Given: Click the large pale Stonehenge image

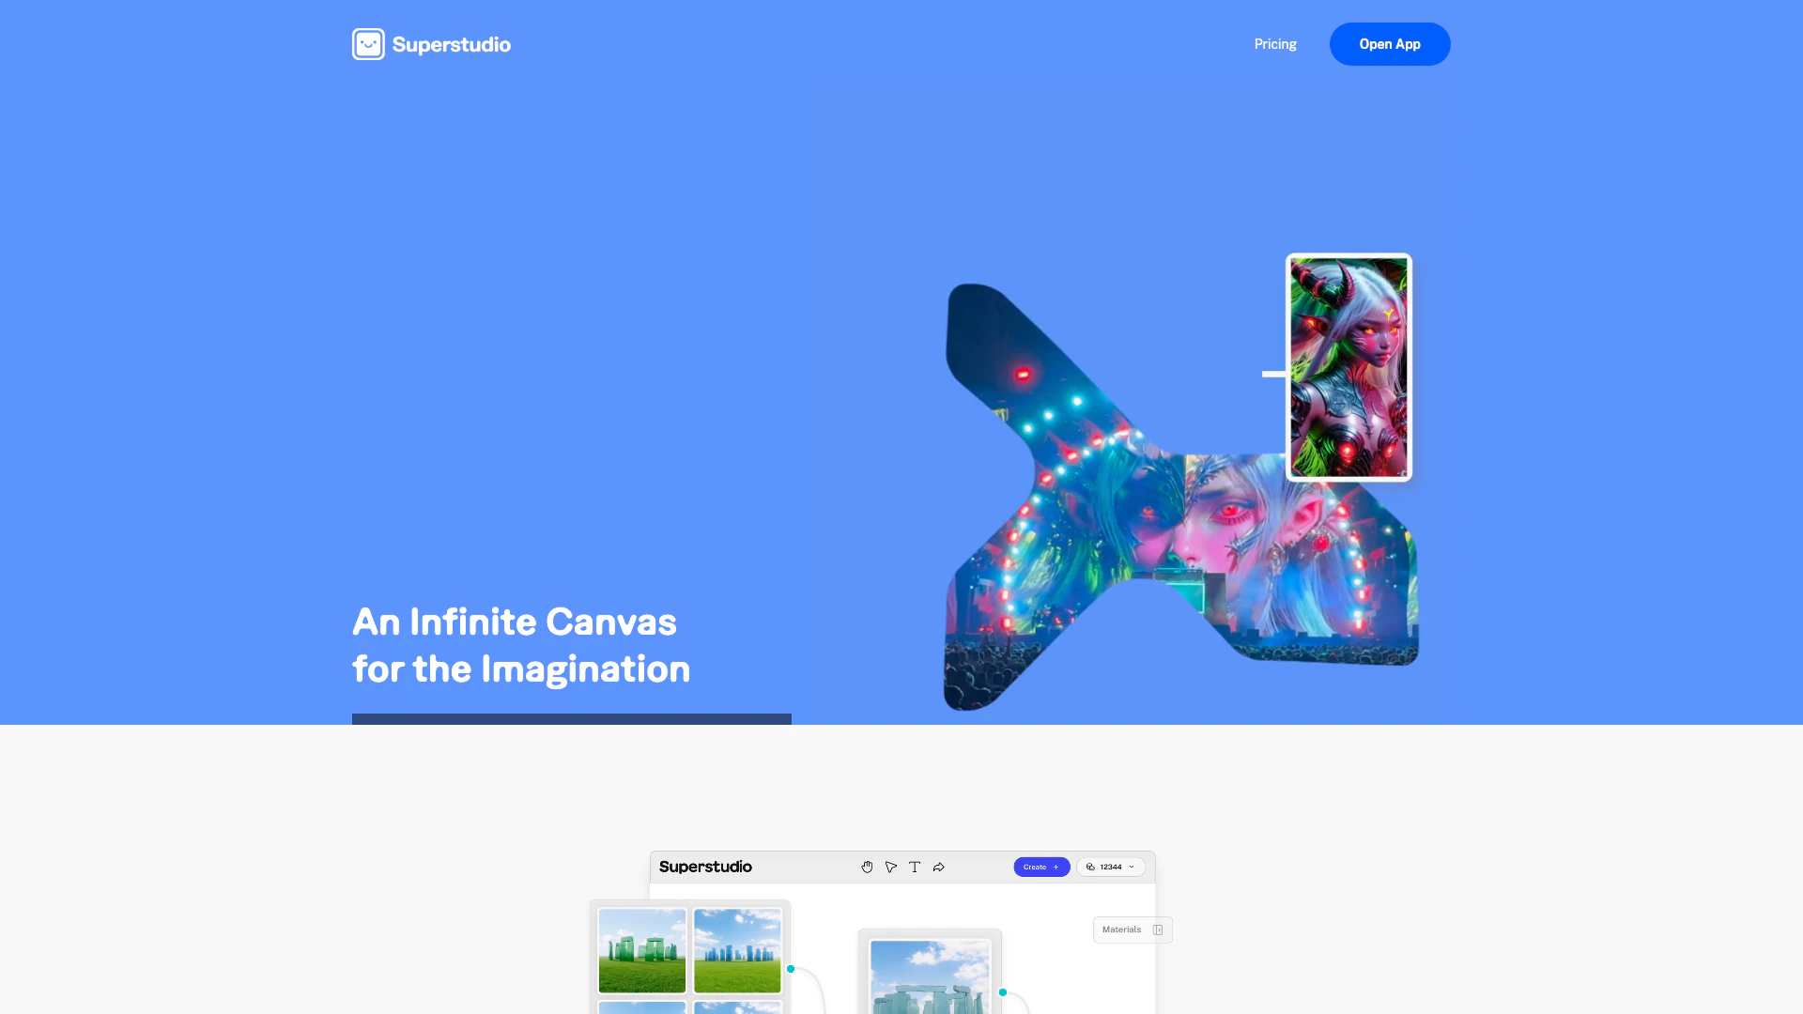Looking at the screenshot, I should pyautogui.click(x=930, y=976).
